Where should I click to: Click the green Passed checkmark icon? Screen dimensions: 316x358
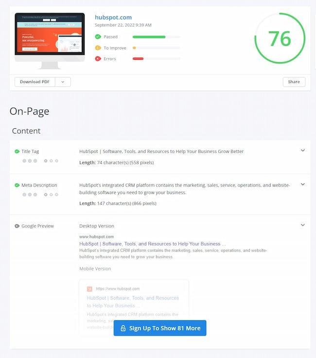(98, 37)
